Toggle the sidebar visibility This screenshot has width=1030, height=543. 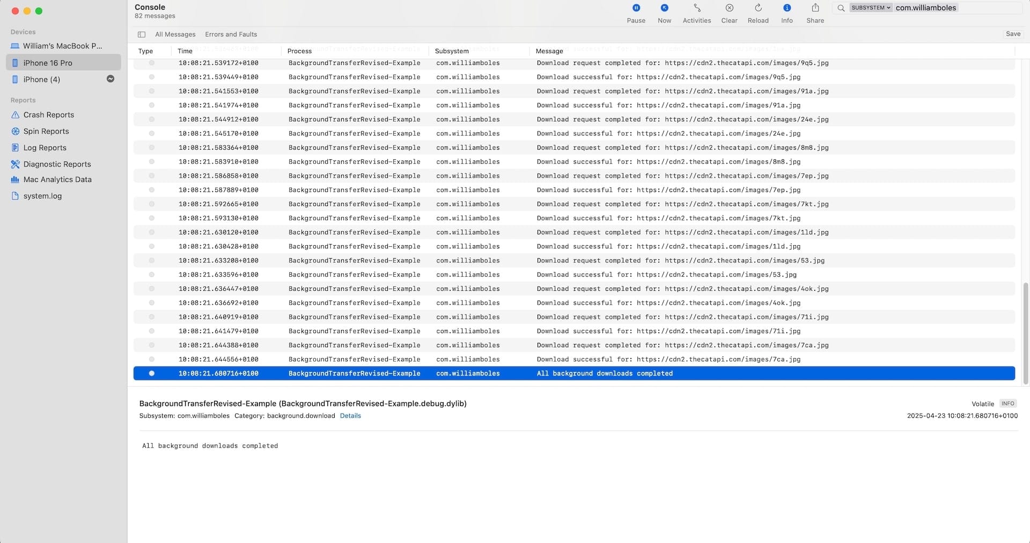coord(142,34)
